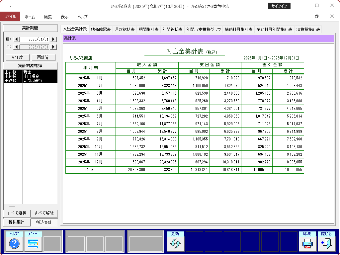
Task: Open the 表示 menu
Action: 65,17
